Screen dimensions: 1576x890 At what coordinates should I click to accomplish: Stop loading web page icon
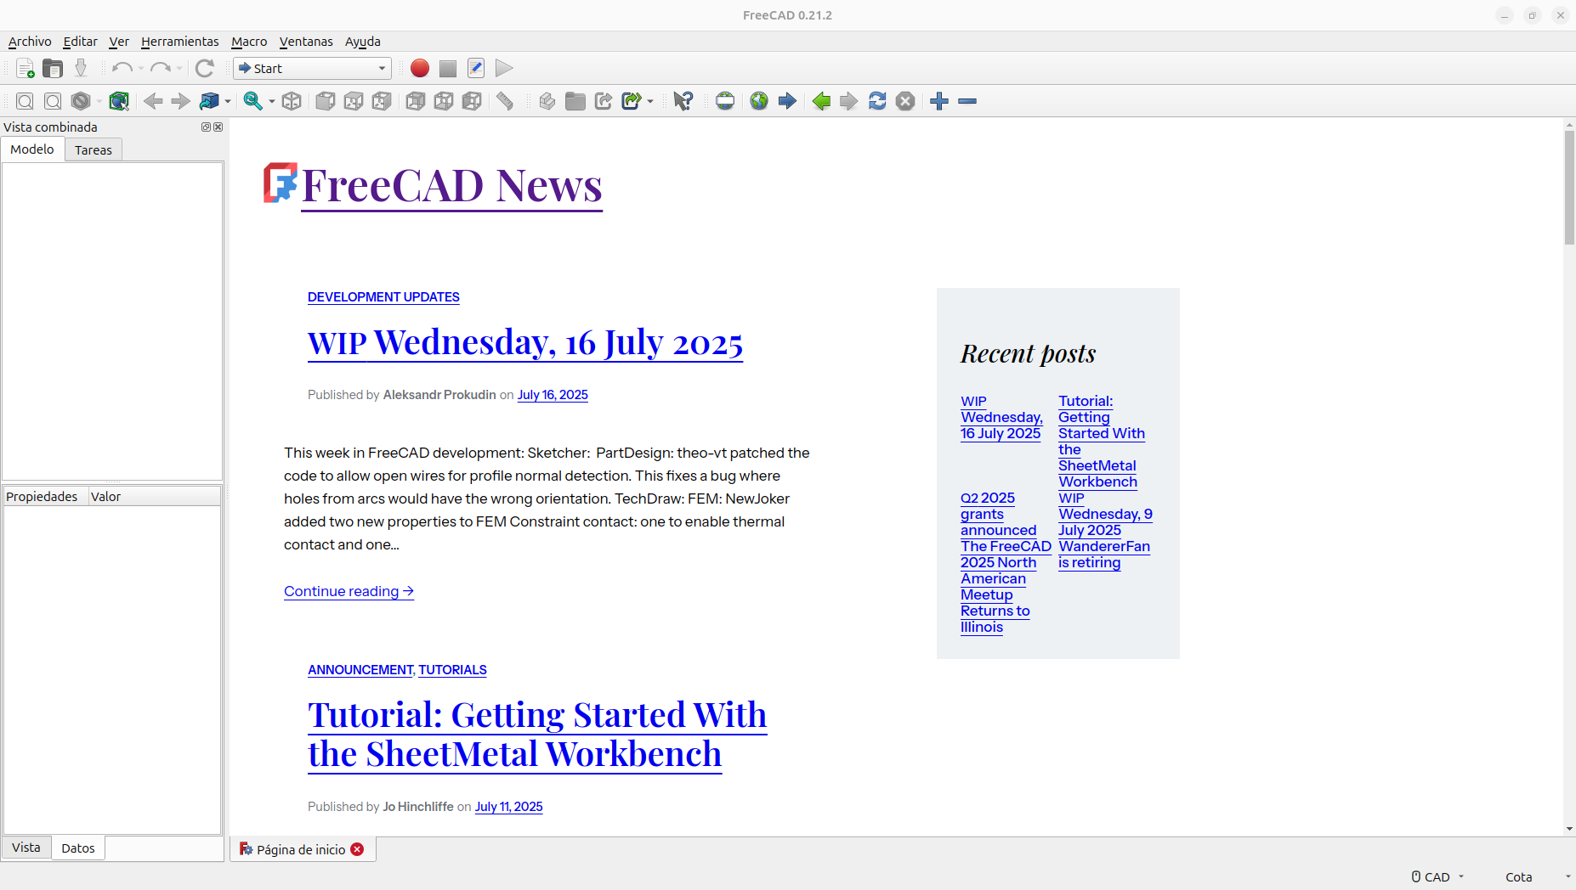pos(905,102)
